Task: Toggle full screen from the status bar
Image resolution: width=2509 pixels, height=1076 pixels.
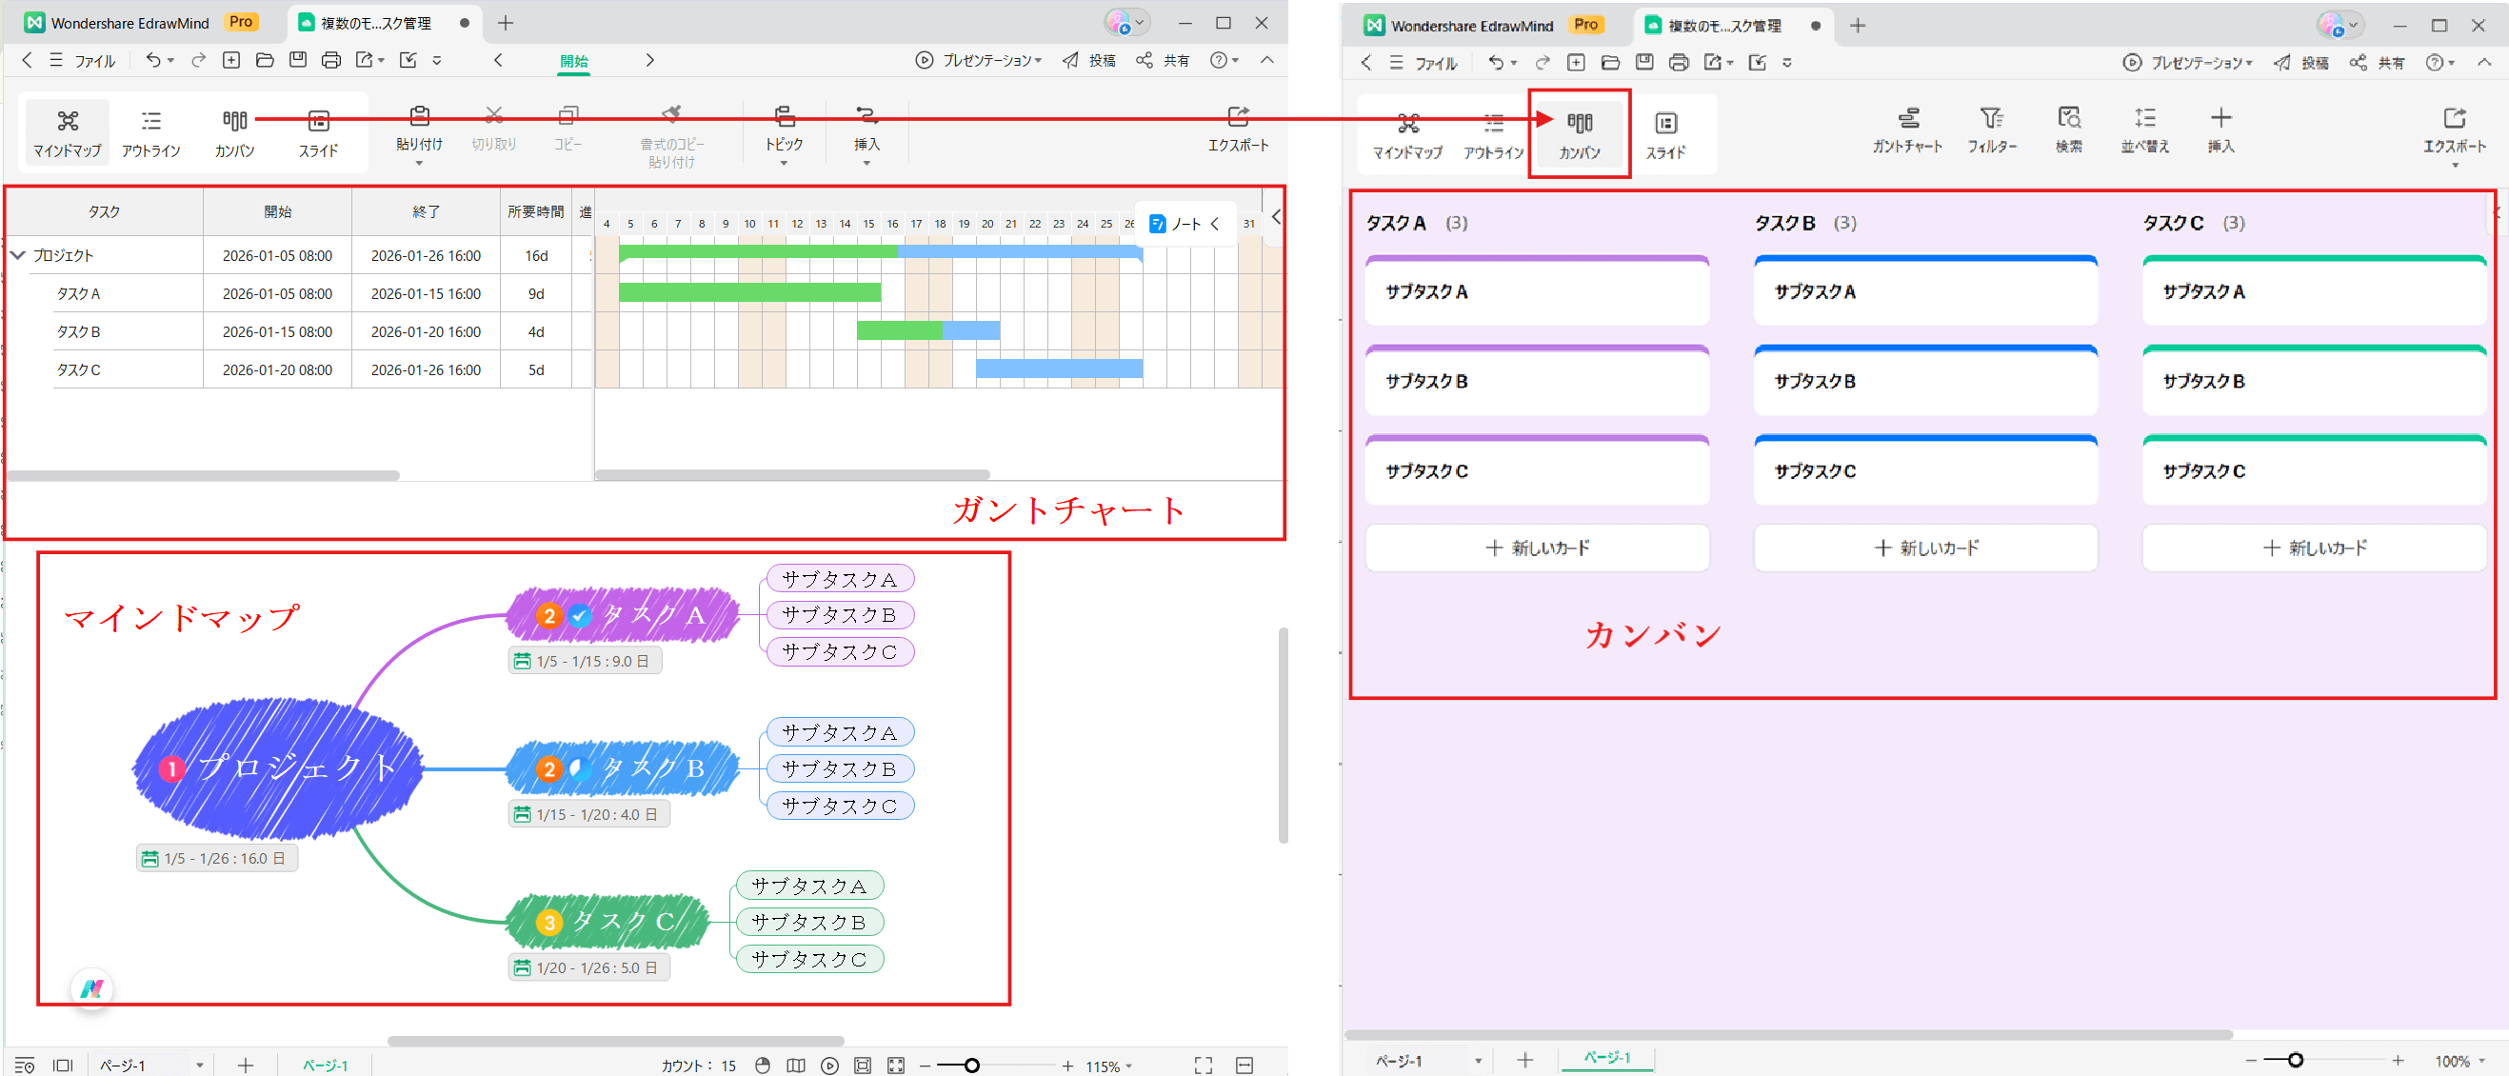Action: [x=1204, y=1065]
